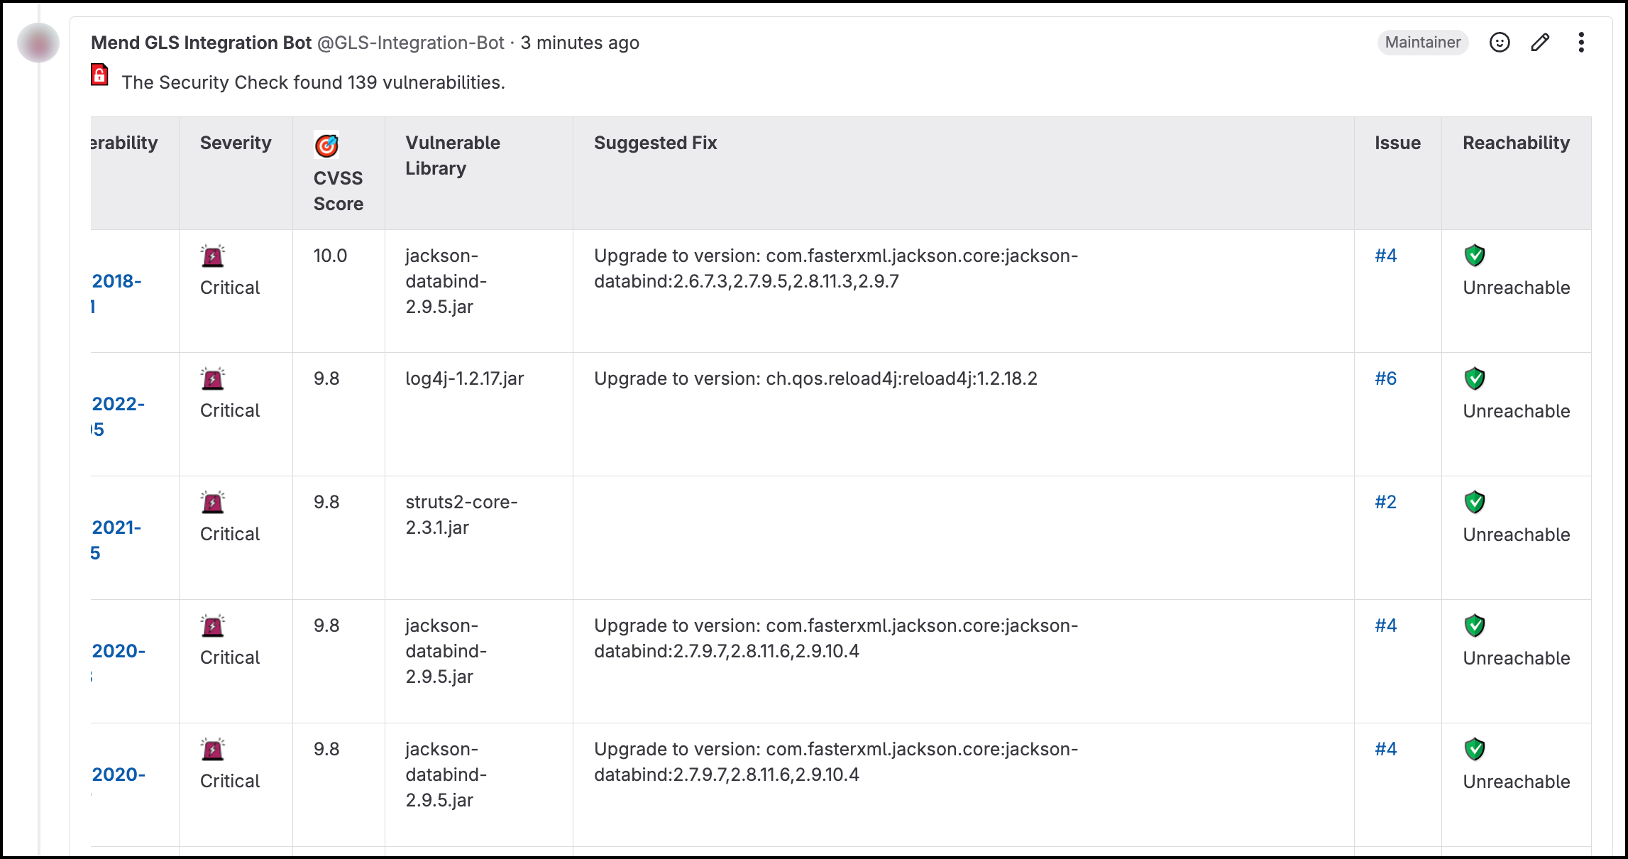Click the edit comment pencil icon
1628x859 pixels.
(1539, 43)
